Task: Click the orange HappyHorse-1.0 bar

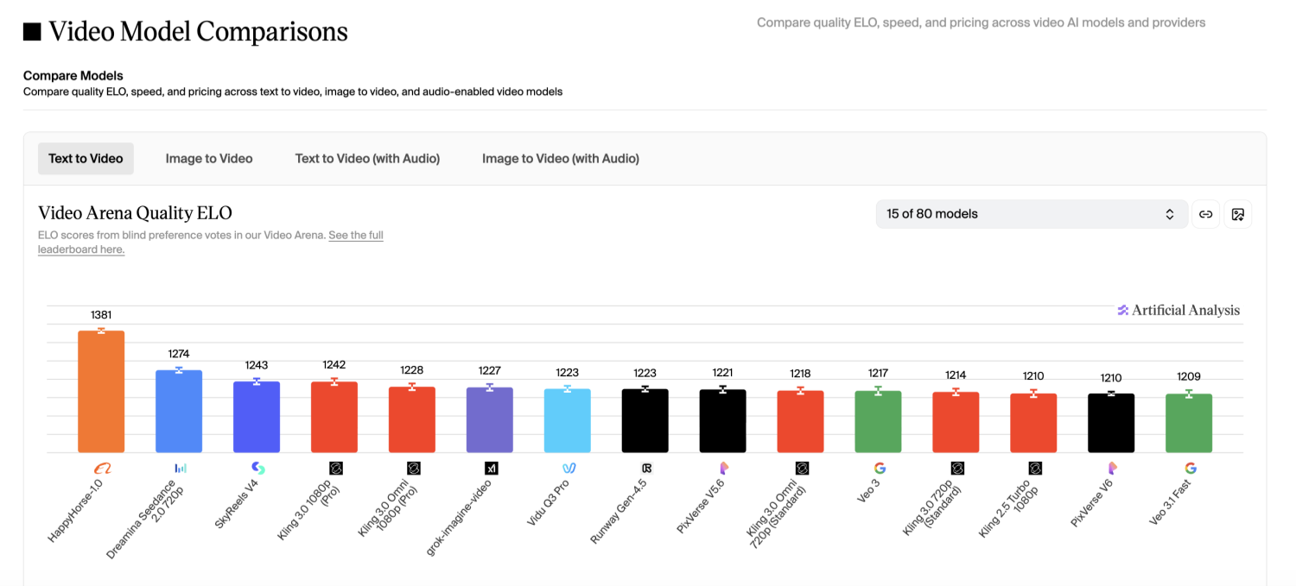Action: (102, 393)
